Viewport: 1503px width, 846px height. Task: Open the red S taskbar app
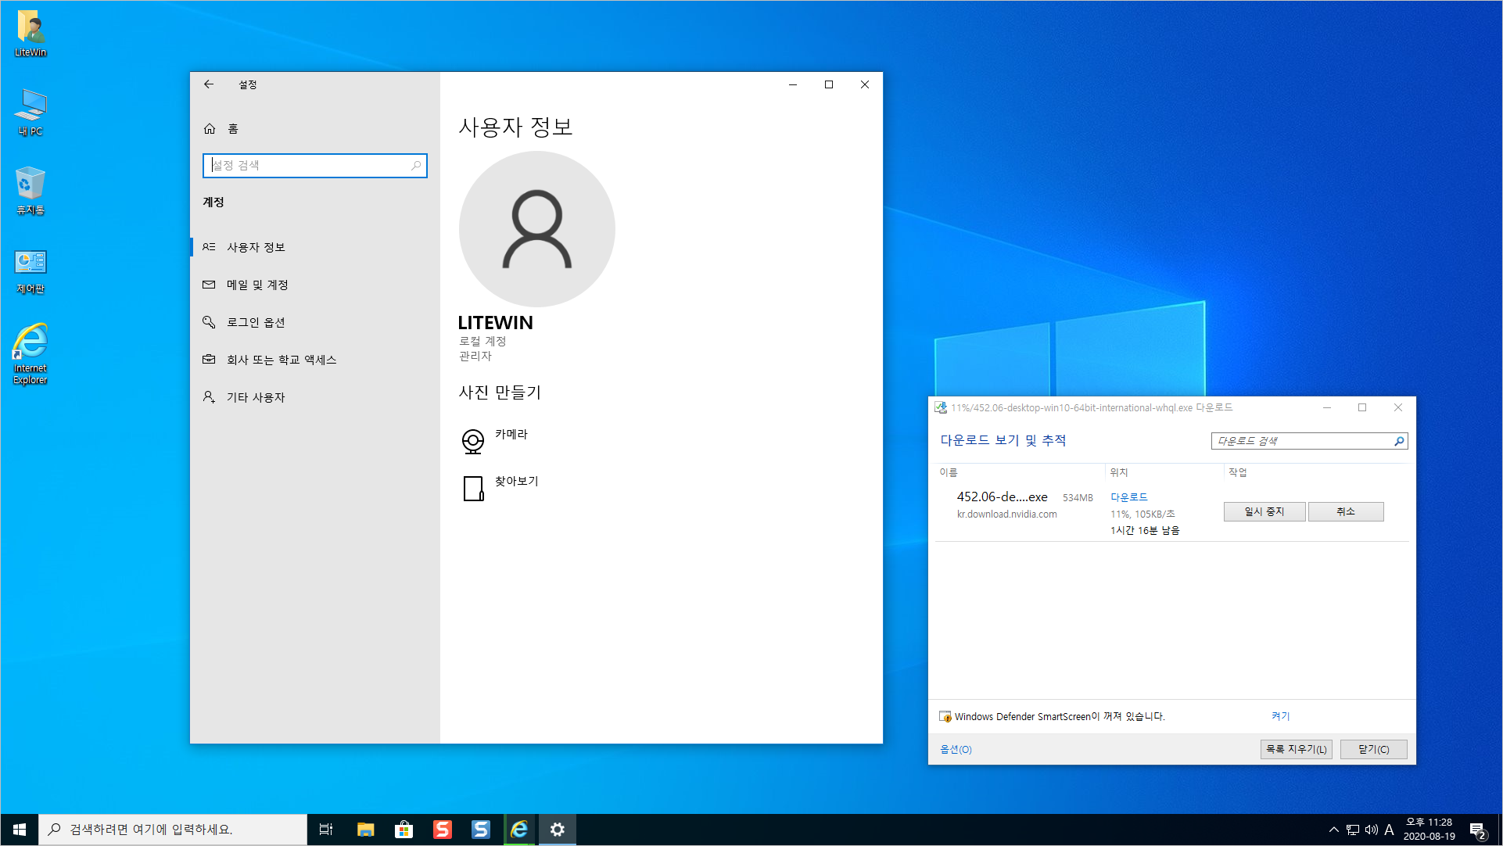pyautogui.click(x=443, y=830)
